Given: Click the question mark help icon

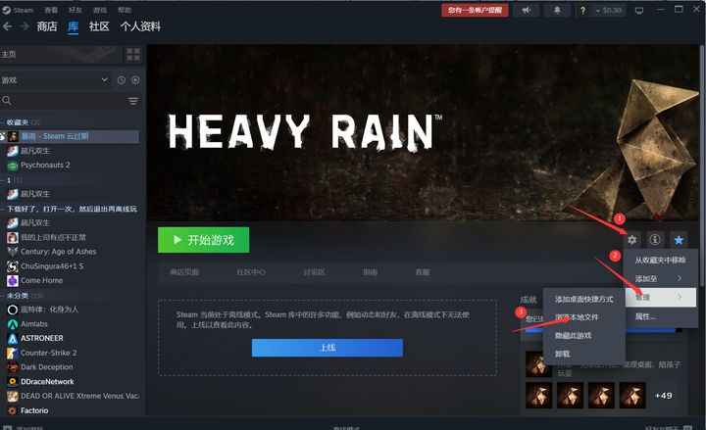Looking at the screenshot, I should click(x=582, y=10).
